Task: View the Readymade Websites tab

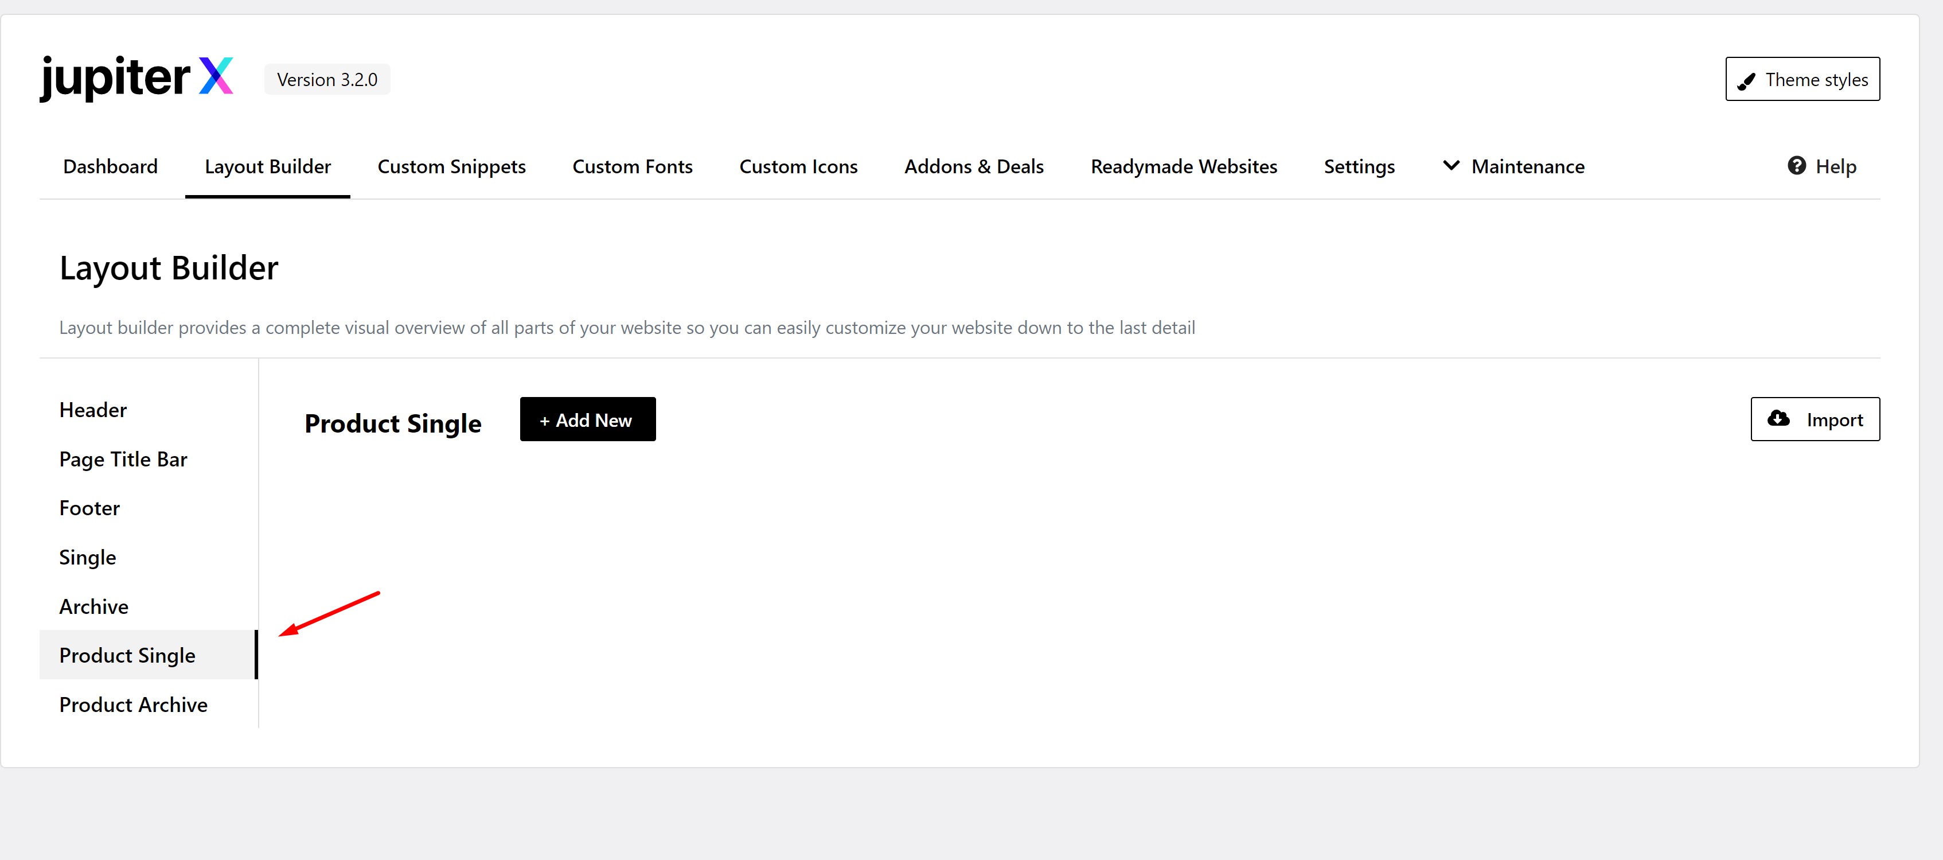Action: click(1184, 166)
